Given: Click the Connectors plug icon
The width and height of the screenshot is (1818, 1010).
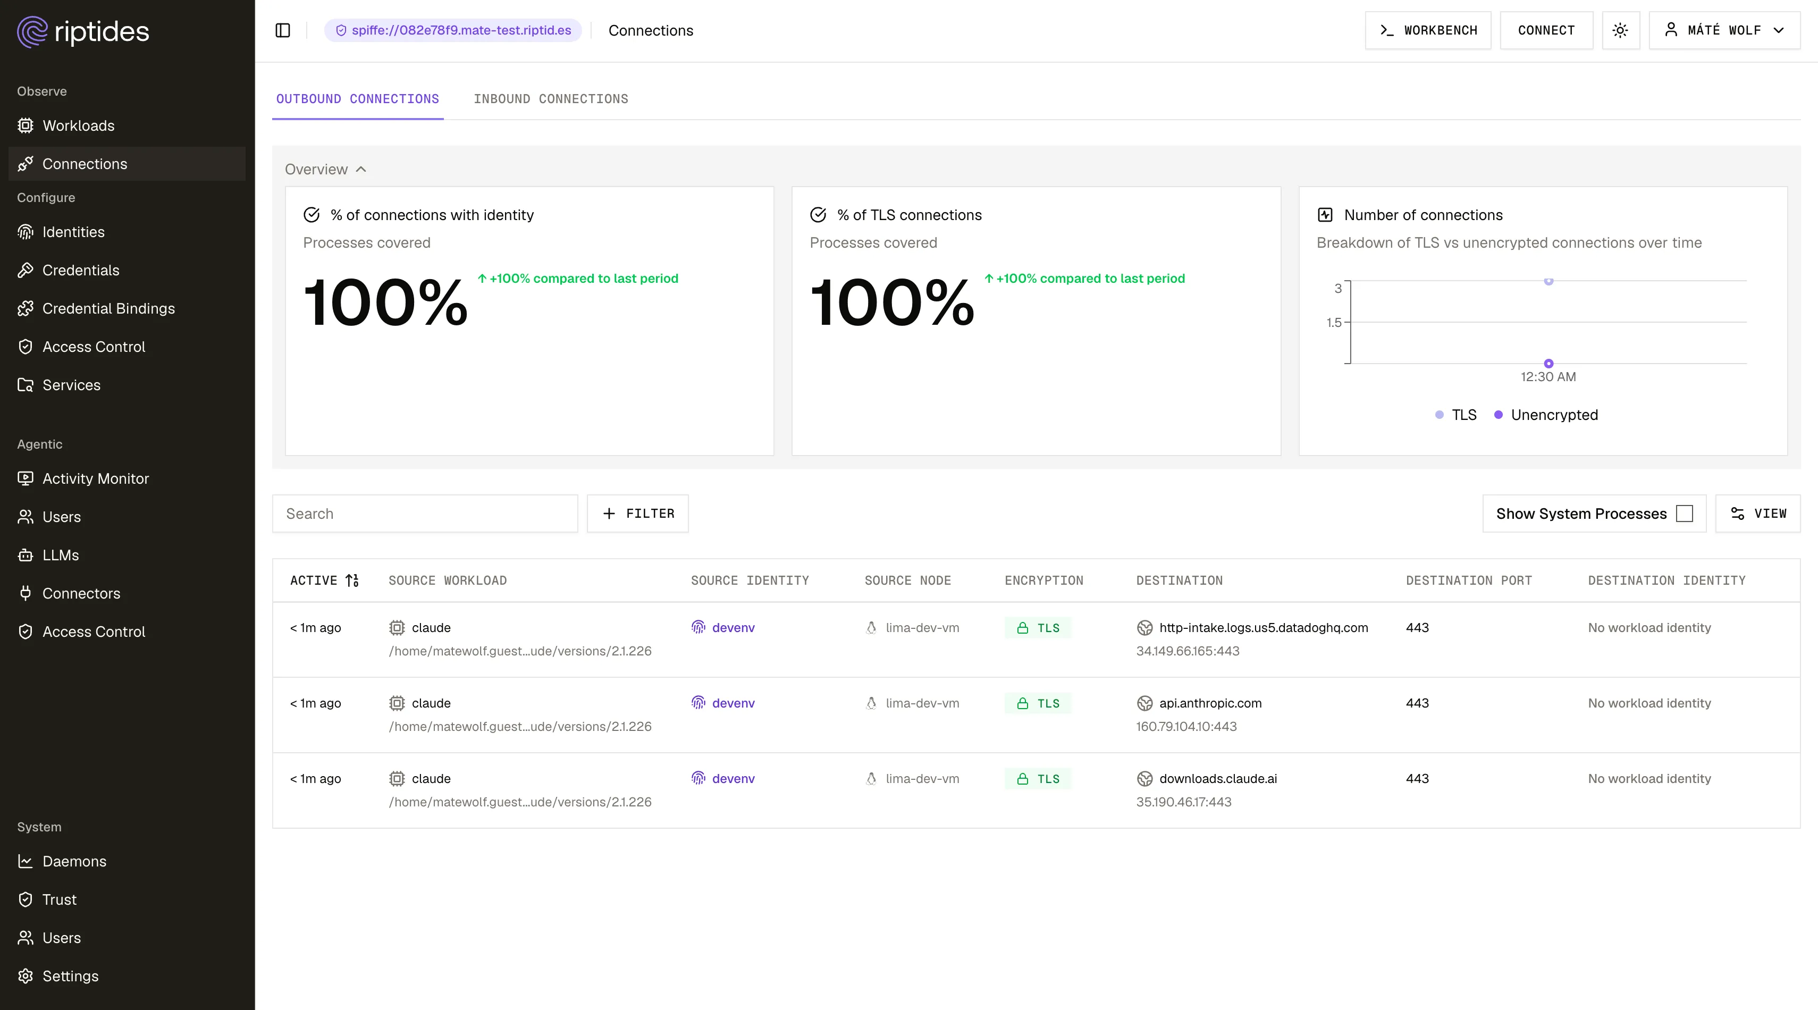Looking at the screenshot, I should pyautogui.click(x=26, y=593).
